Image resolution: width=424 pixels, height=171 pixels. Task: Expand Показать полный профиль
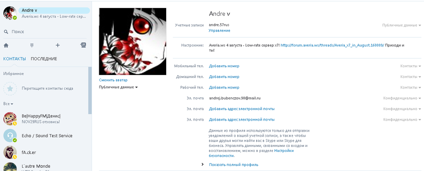[x=234, y=165]
